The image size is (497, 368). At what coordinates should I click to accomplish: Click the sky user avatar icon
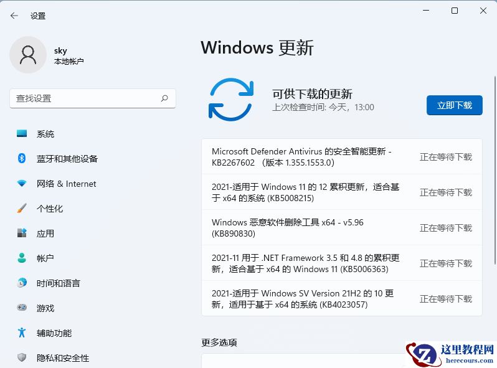pyautogui.click(x=28, y=55)
